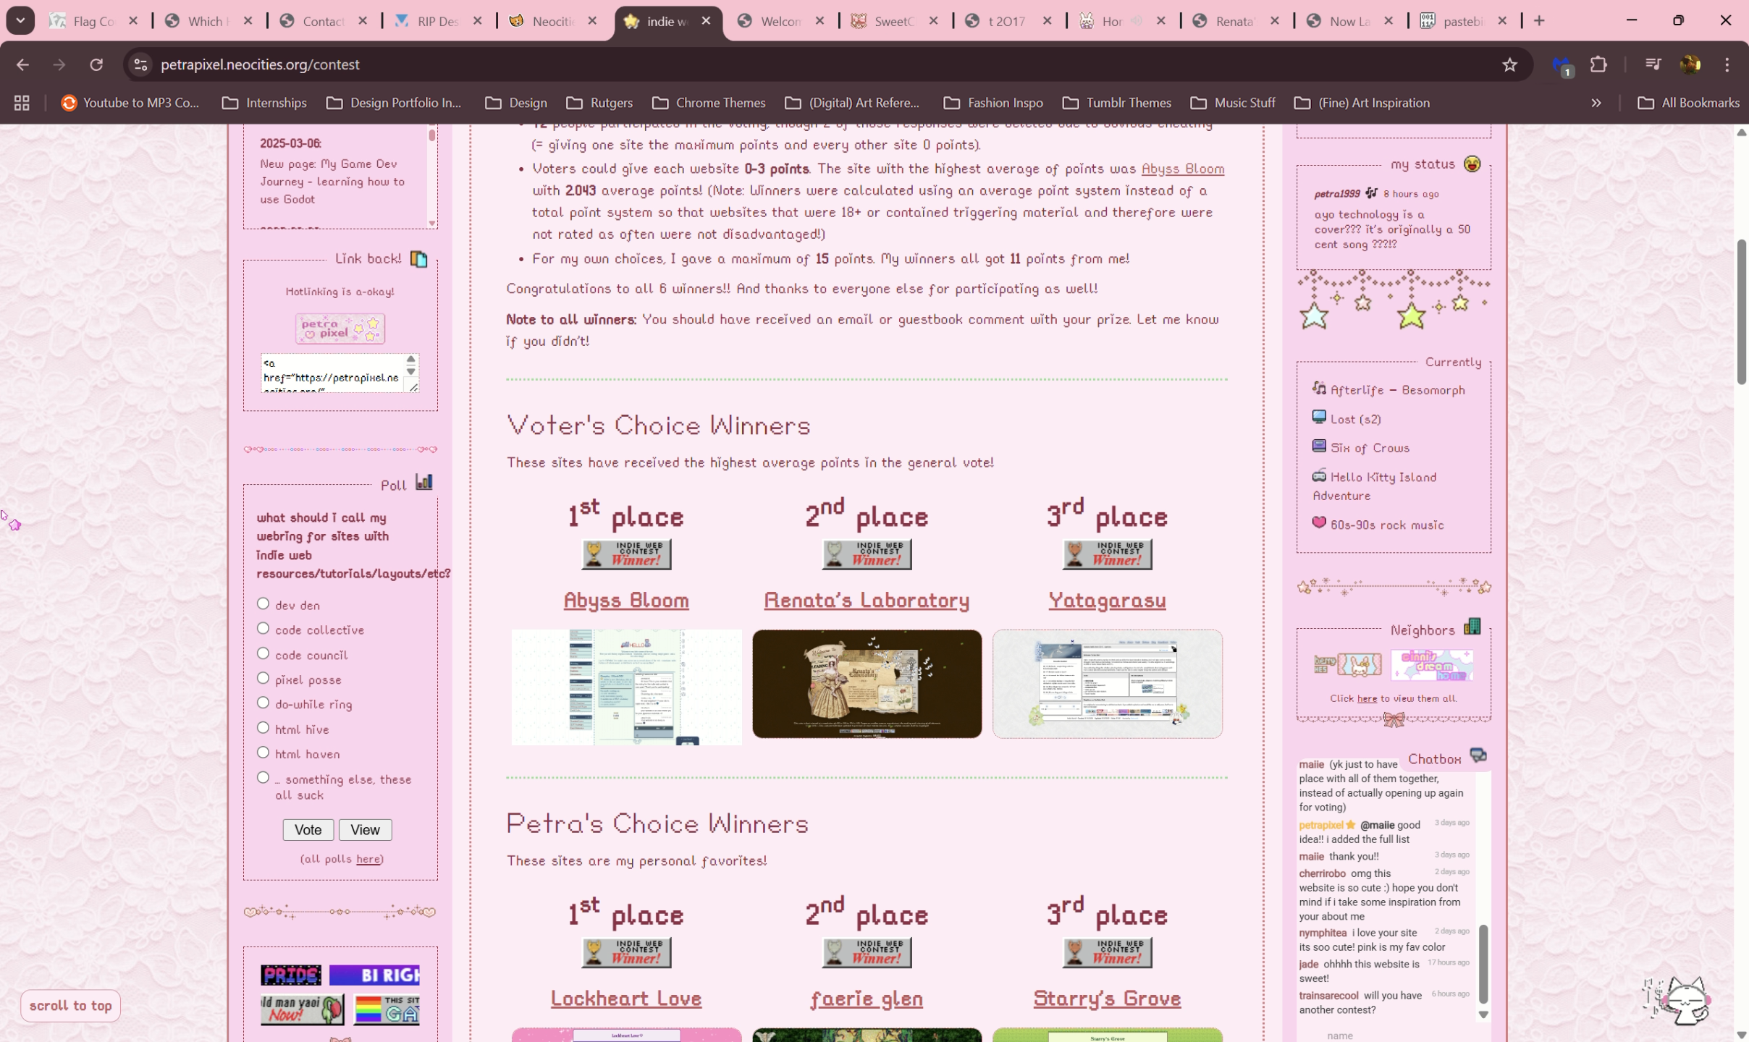Click the bar chart icon next to Poll
The width and height of the screenshot is (1749, 1042).
point(423,482)
